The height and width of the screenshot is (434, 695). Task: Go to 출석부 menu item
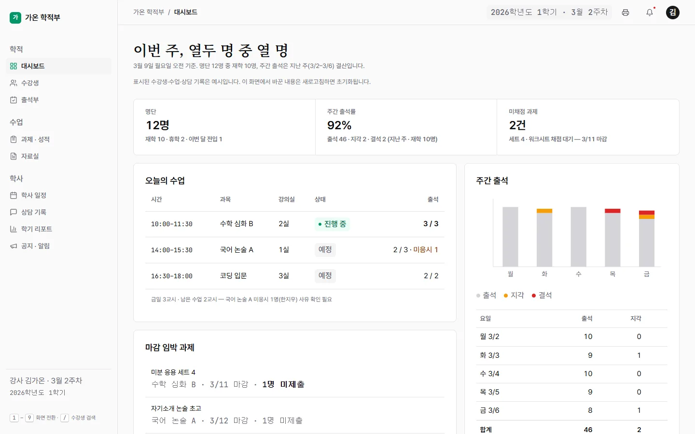pyautogui.click(x=58, y=100)
